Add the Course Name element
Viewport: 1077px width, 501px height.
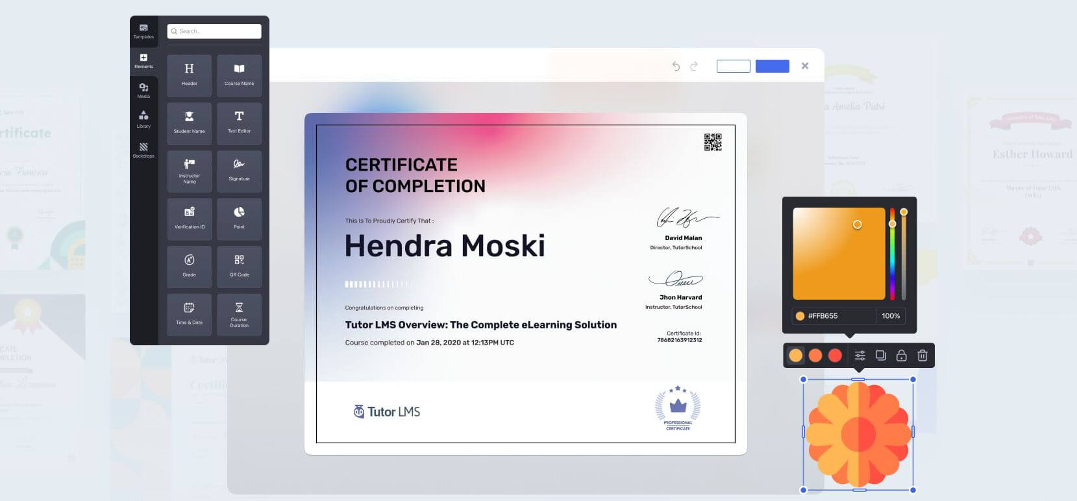(239, 76)
